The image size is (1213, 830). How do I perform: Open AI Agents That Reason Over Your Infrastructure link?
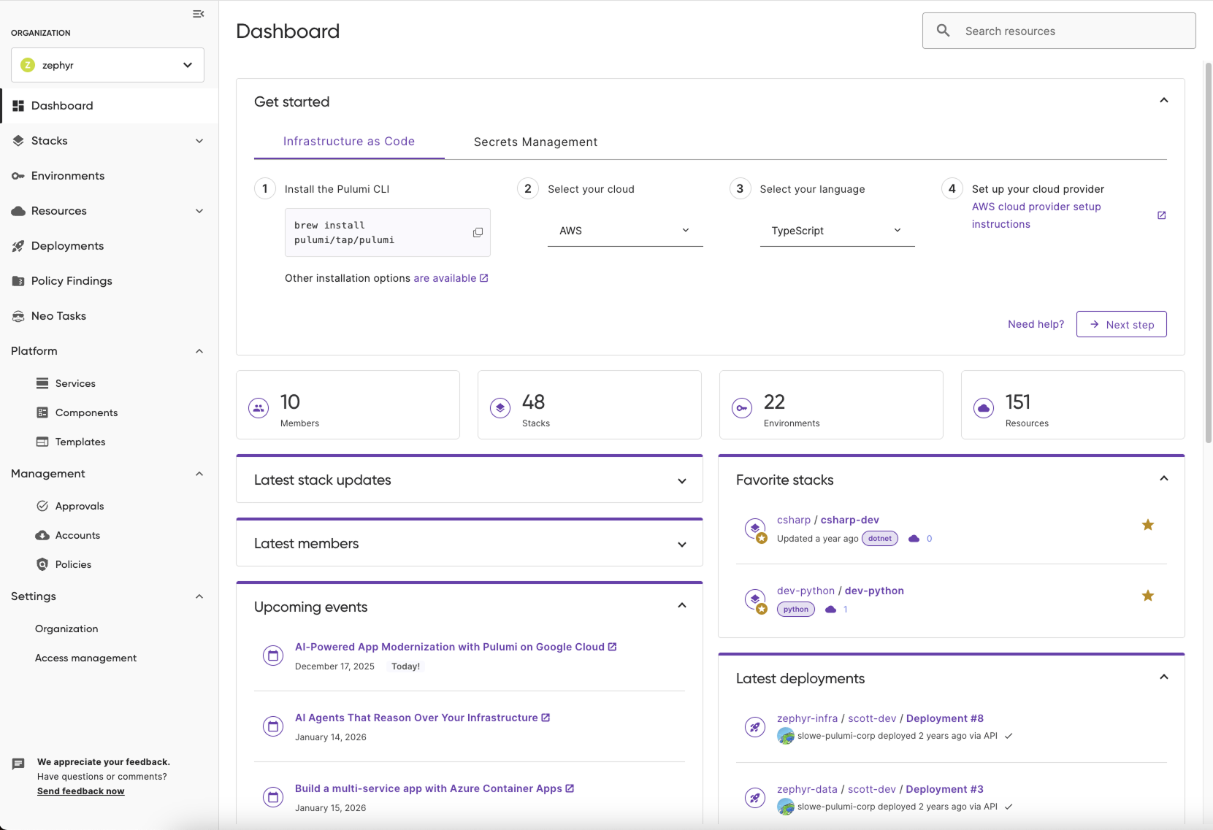[422, 718]
